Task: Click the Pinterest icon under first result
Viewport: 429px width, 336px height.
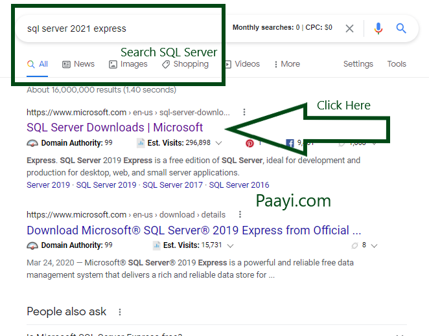Action: point(249,143)
